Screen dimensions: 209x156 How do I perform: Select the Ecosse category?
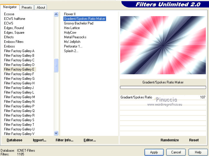pos(9,14)
